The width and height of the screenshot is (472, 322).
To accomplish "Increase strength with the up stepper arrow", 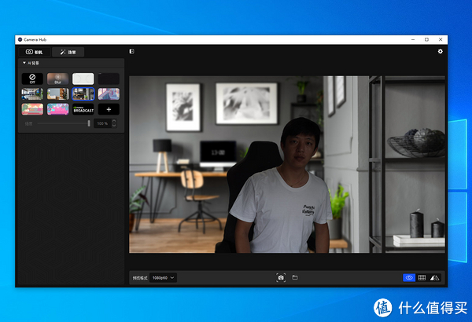I will tap(114, 121).
